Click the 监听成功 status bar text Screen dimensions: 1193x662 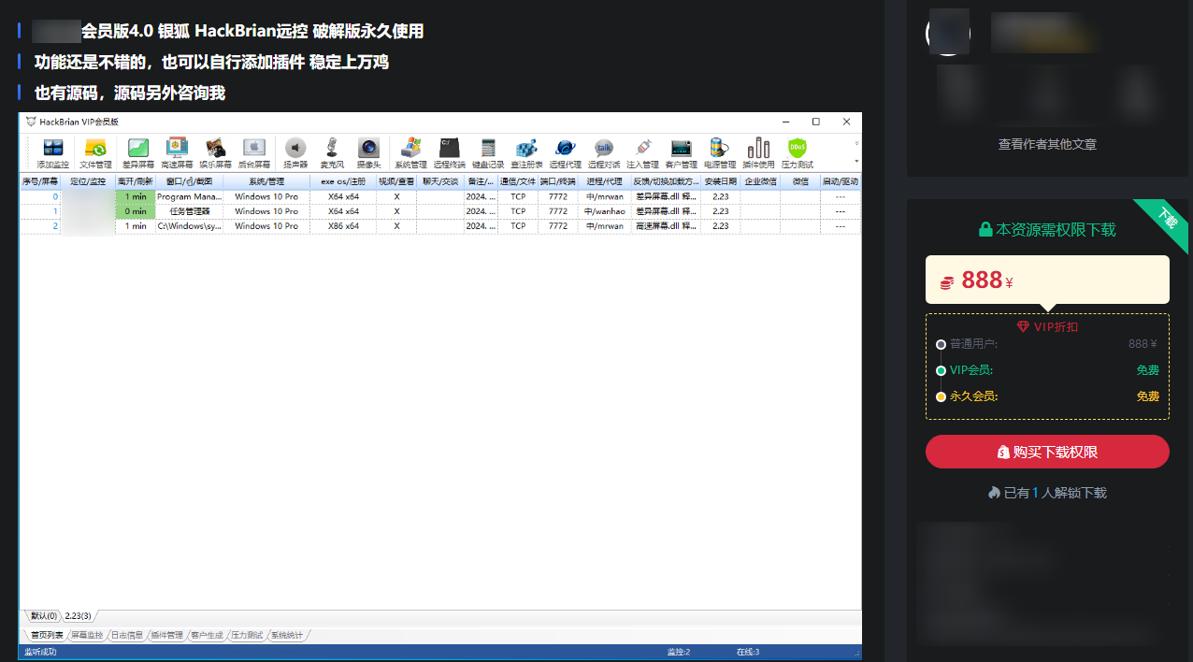[40, 652]
